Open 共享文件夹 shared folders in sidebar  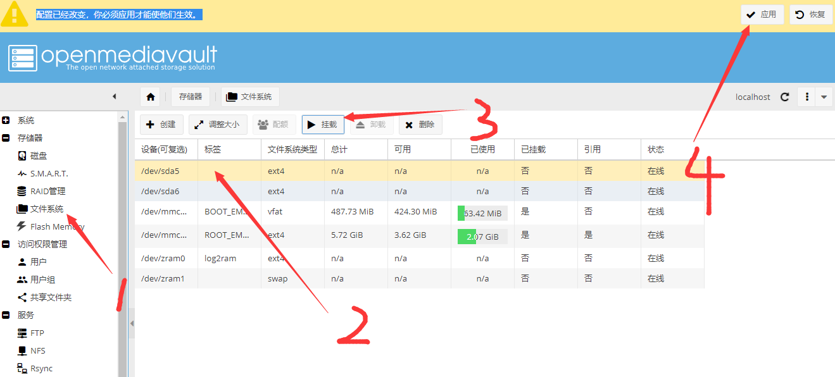[51, 297]
